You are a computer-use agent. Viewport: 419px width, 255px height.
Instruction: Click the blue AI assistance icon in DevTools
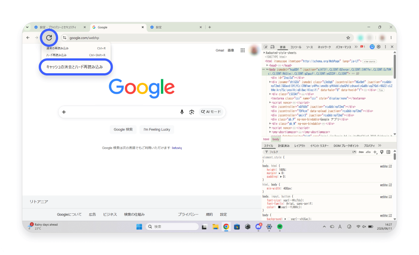372,47
